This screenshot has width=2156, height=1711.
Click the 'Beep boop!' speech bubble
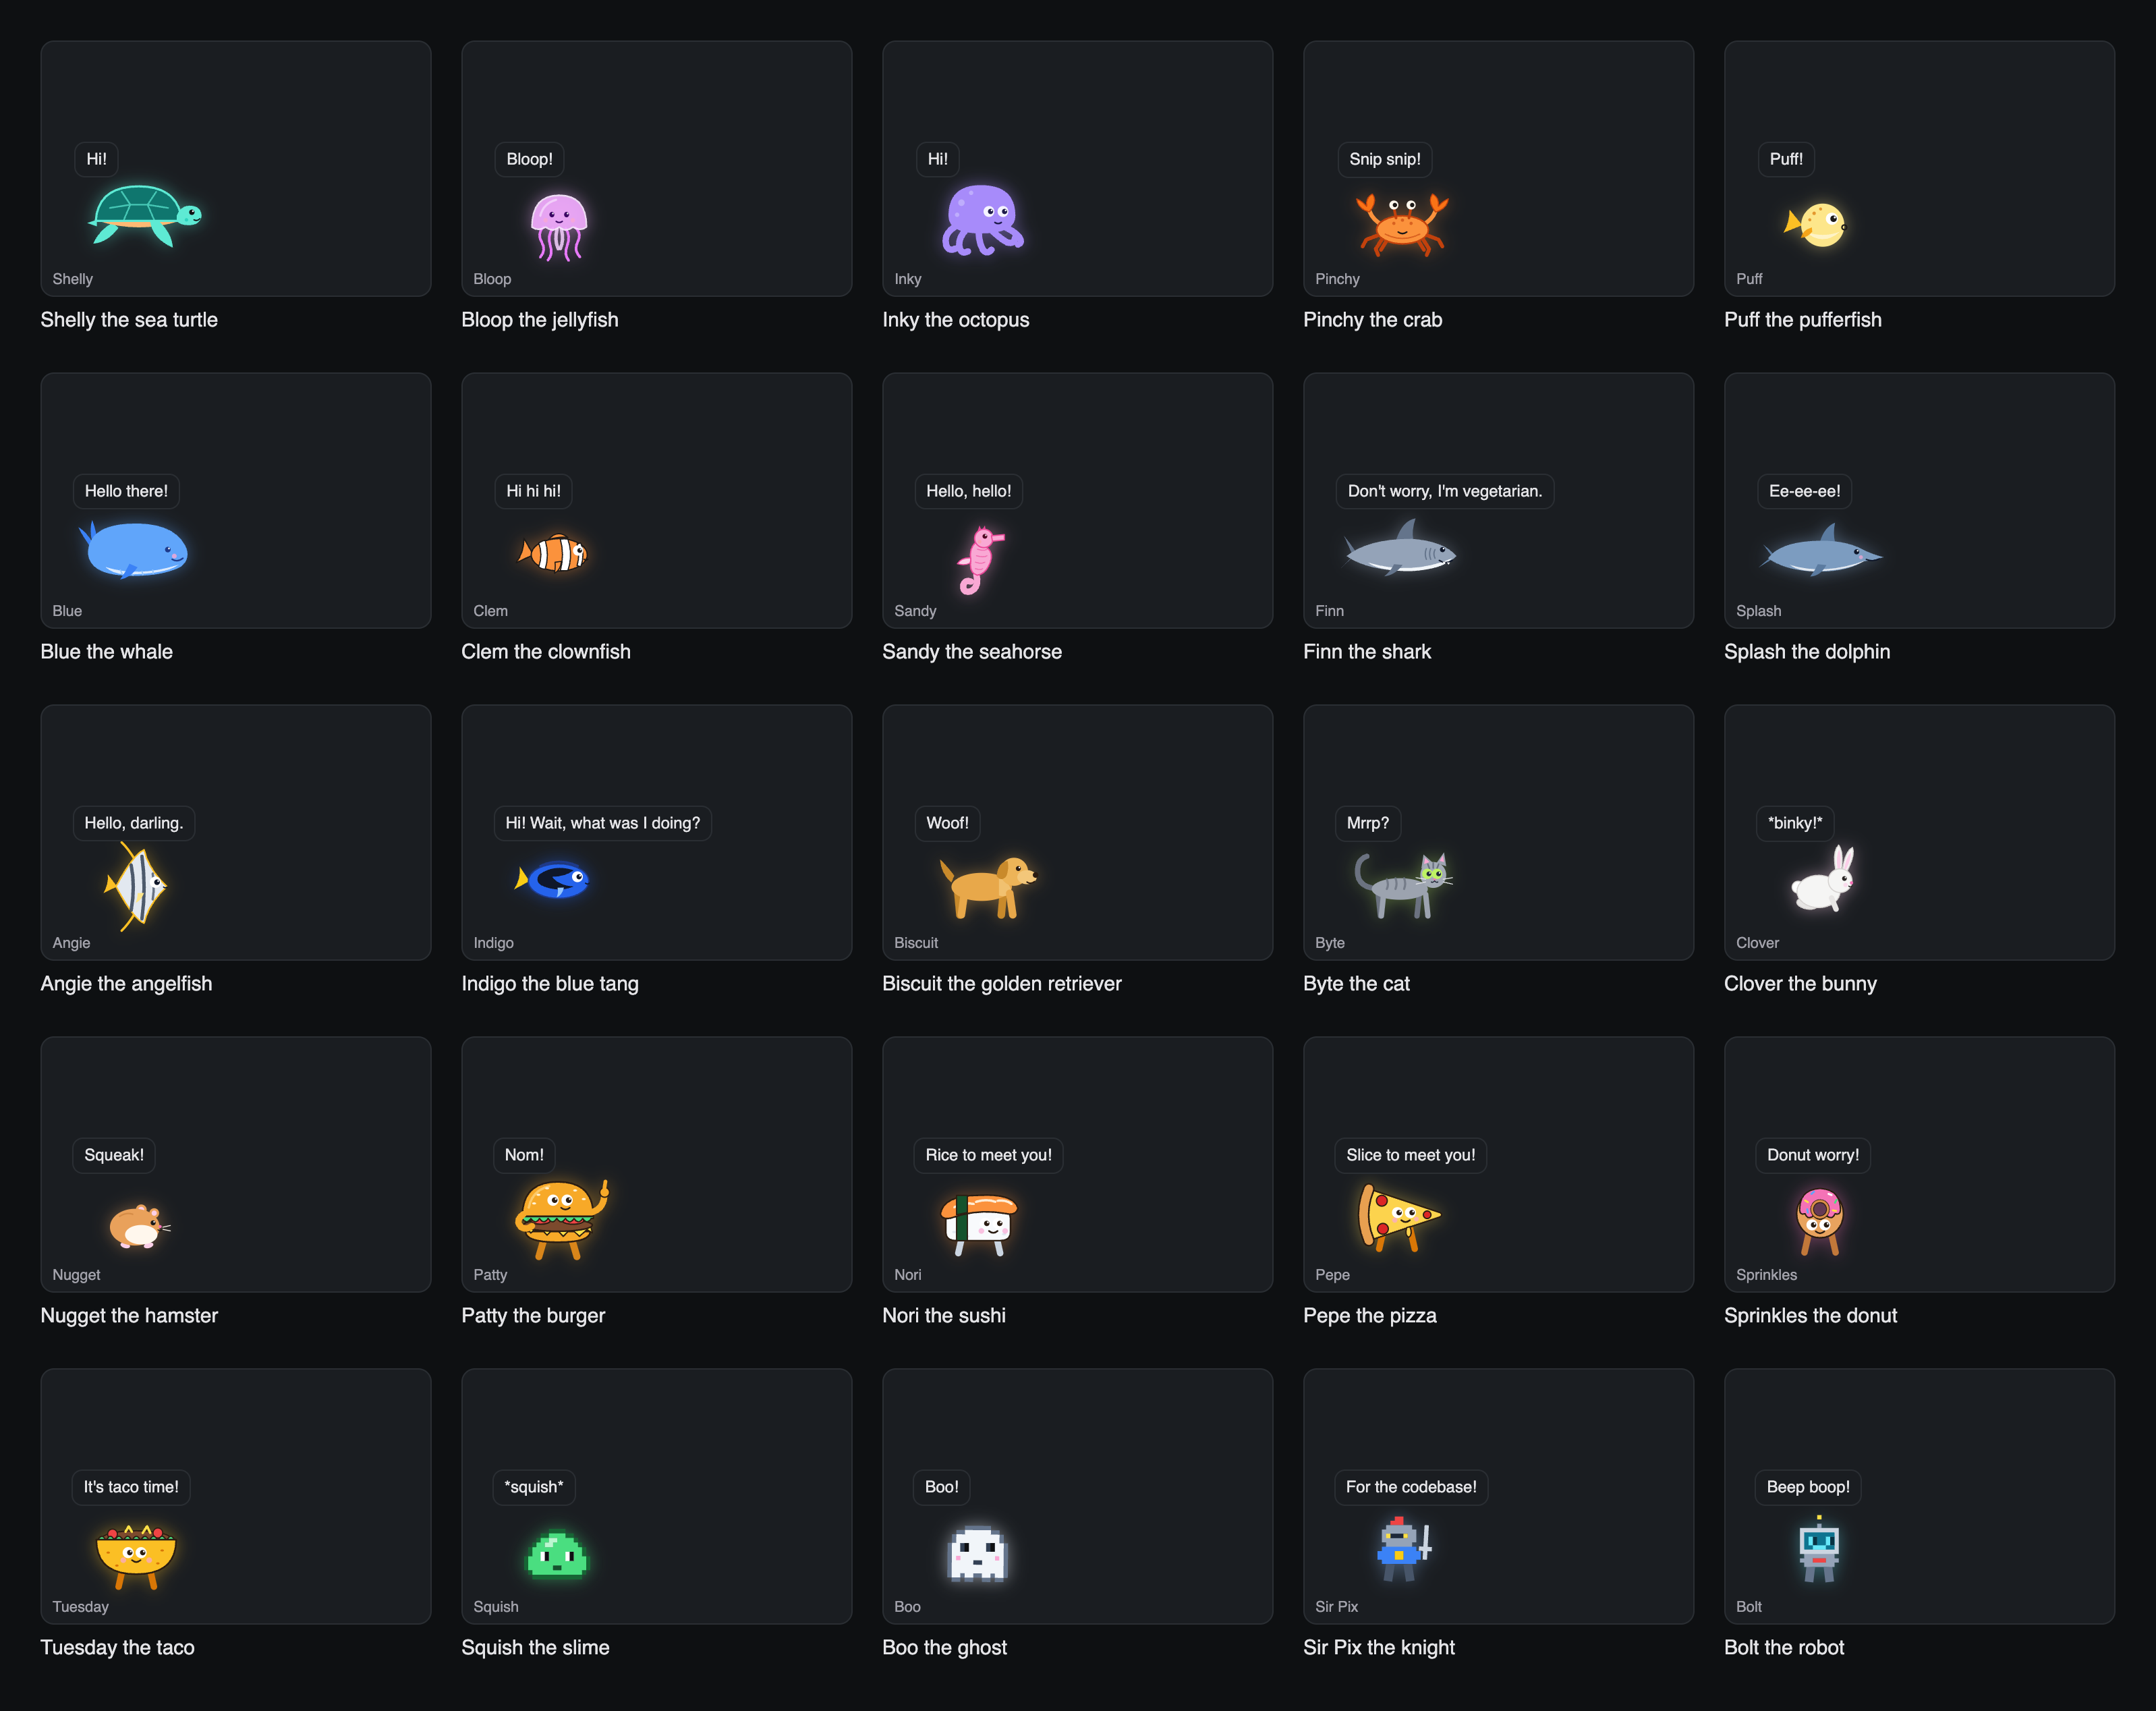1808,1487
